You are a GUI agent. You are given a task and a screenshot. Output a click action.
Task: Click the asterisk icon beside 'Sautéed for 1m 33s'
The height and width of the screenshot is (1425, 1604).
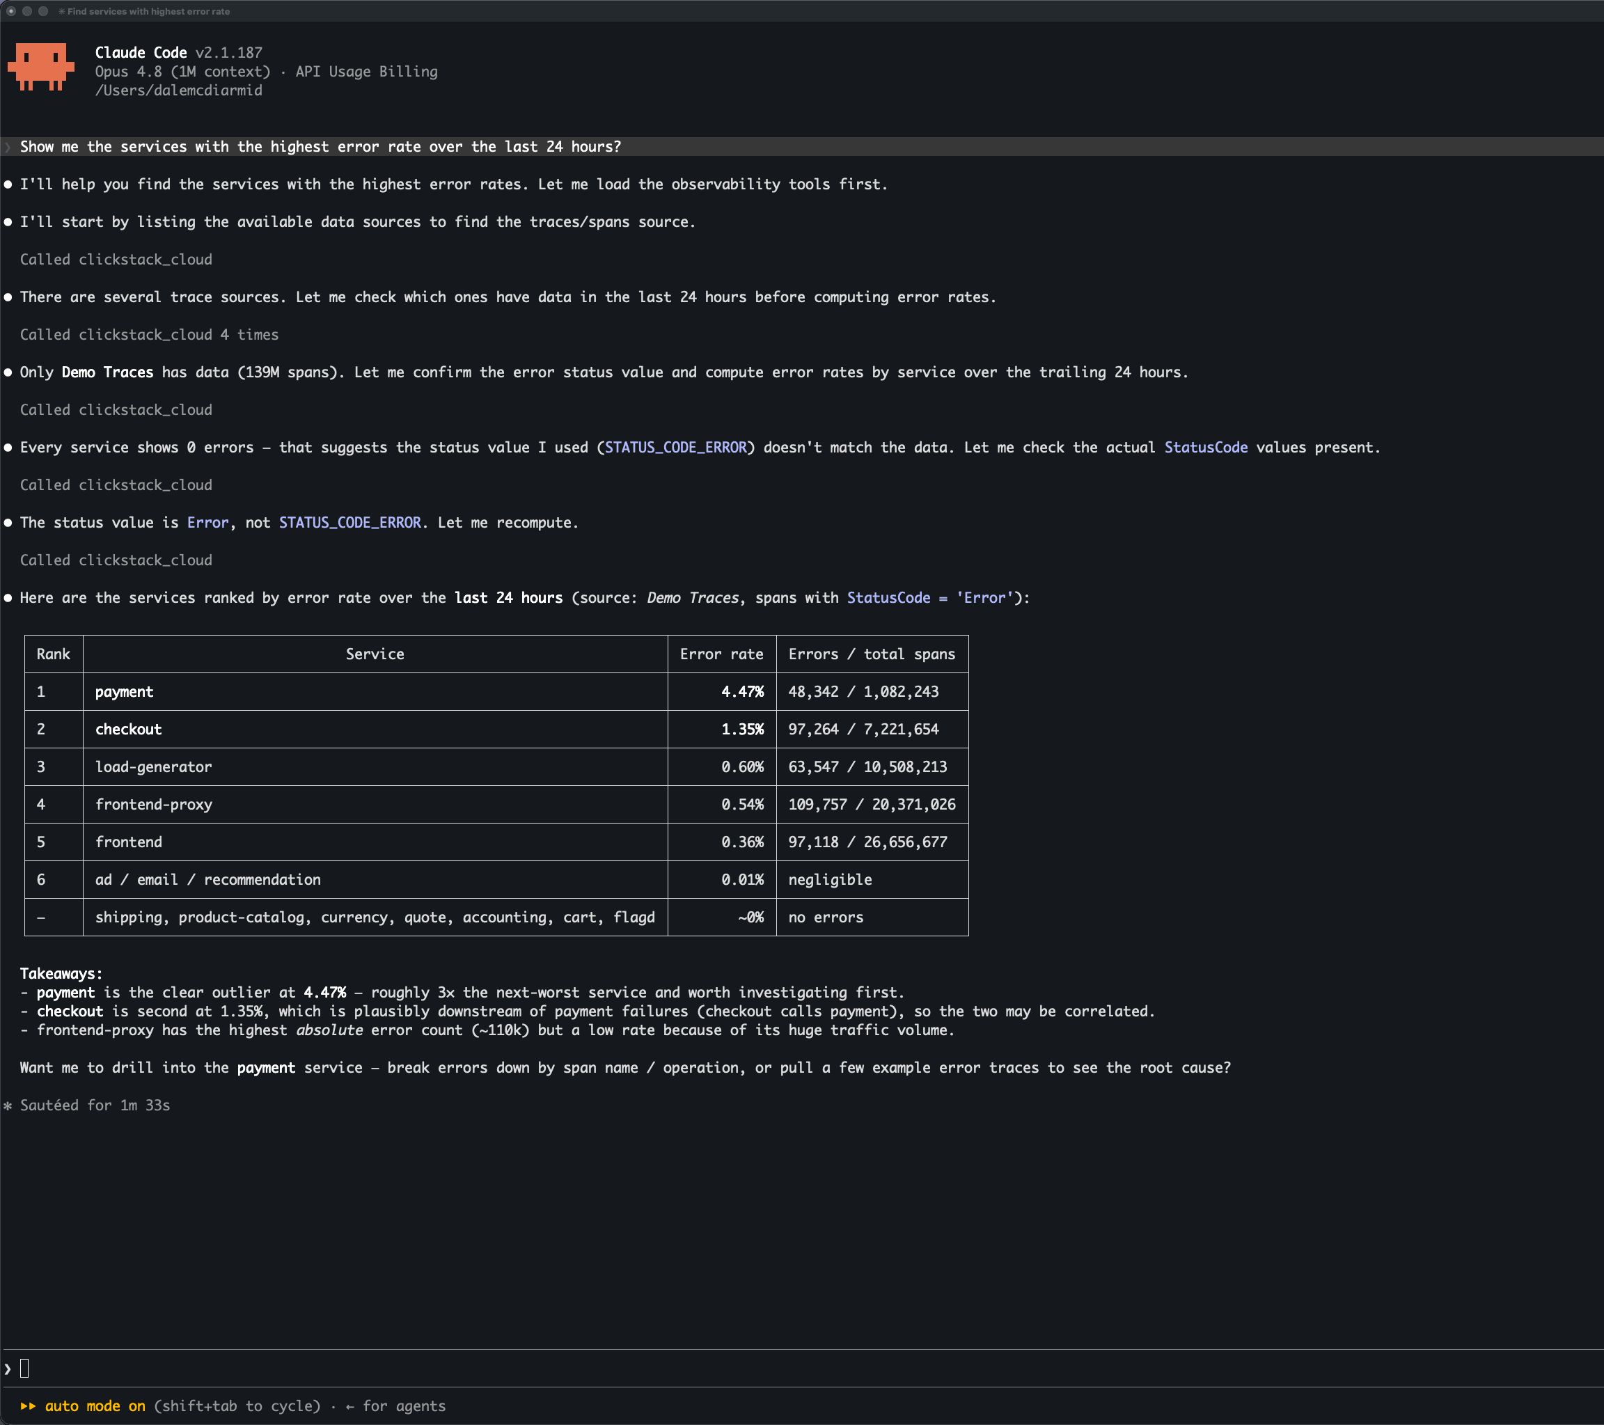click(x=8, y=1106)
